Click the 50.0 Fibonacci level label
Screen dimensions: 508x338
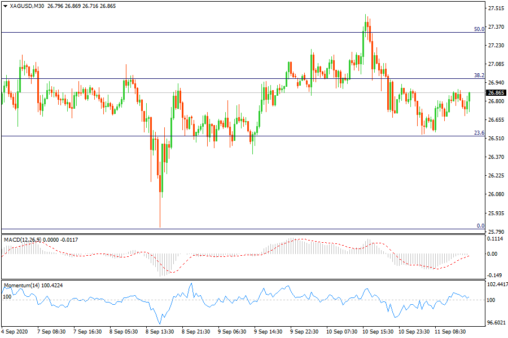coord(479,29)
